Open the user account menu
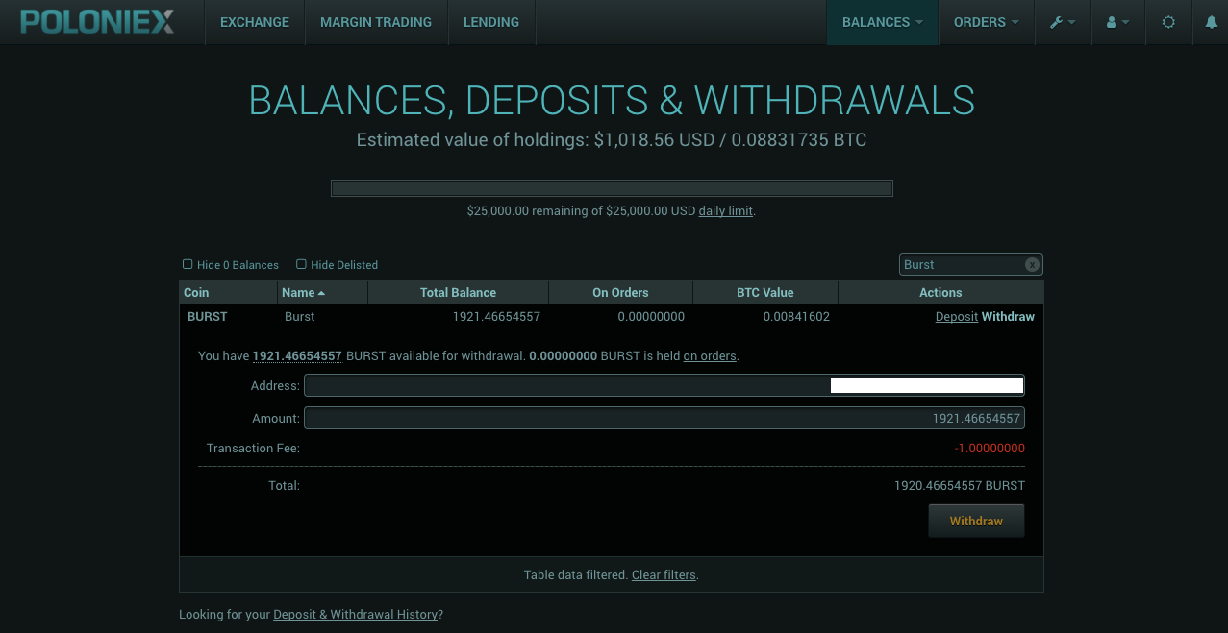This screenshot has height=633, width=1228. (x=1118, y=22)
